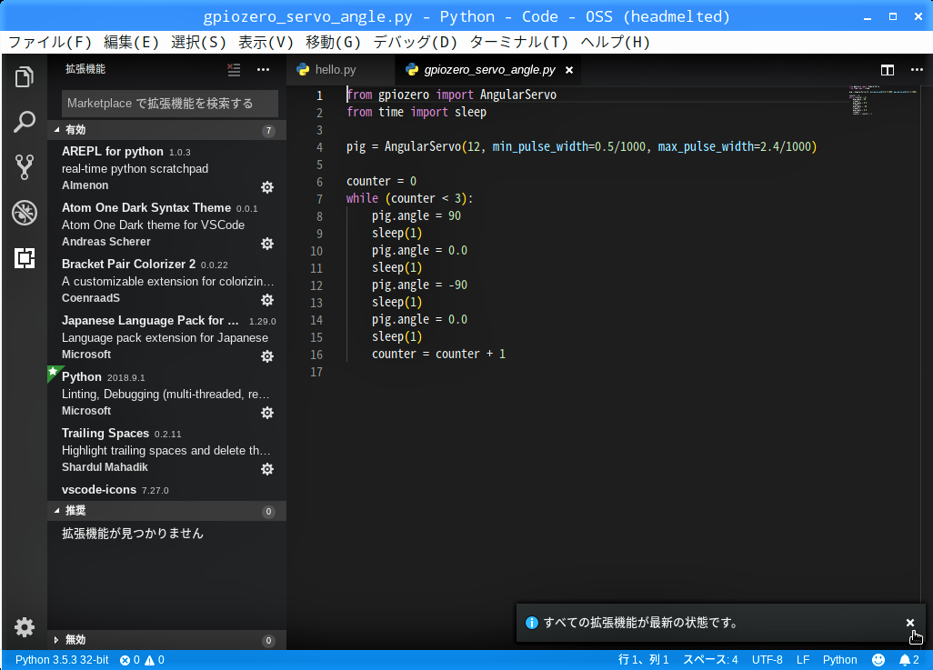Click the "counter = 0" code line
The width and height of the screenshot is (933, 670).
pos(381,181)
